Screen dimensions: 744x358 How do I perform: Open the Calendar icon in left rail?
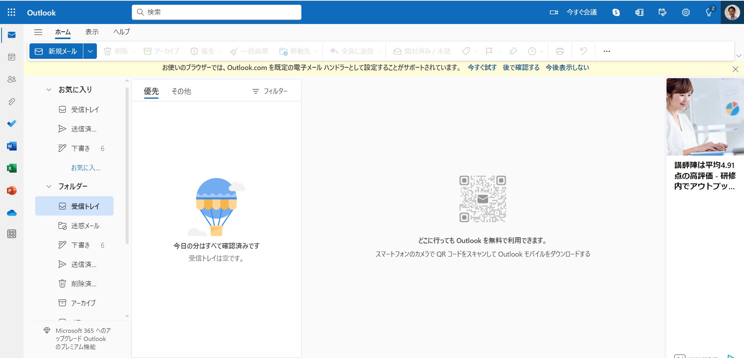tap(12, 57)
